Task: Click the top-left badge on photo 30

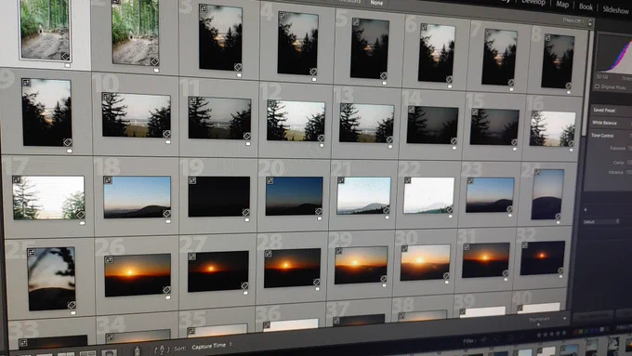Action: tap(404, 249)
